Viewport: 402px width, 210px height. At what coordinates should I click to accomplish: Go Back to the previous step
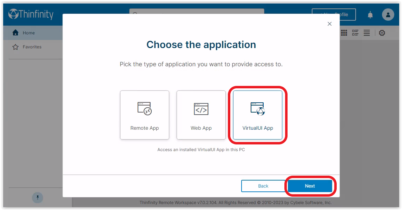[263, 186]
